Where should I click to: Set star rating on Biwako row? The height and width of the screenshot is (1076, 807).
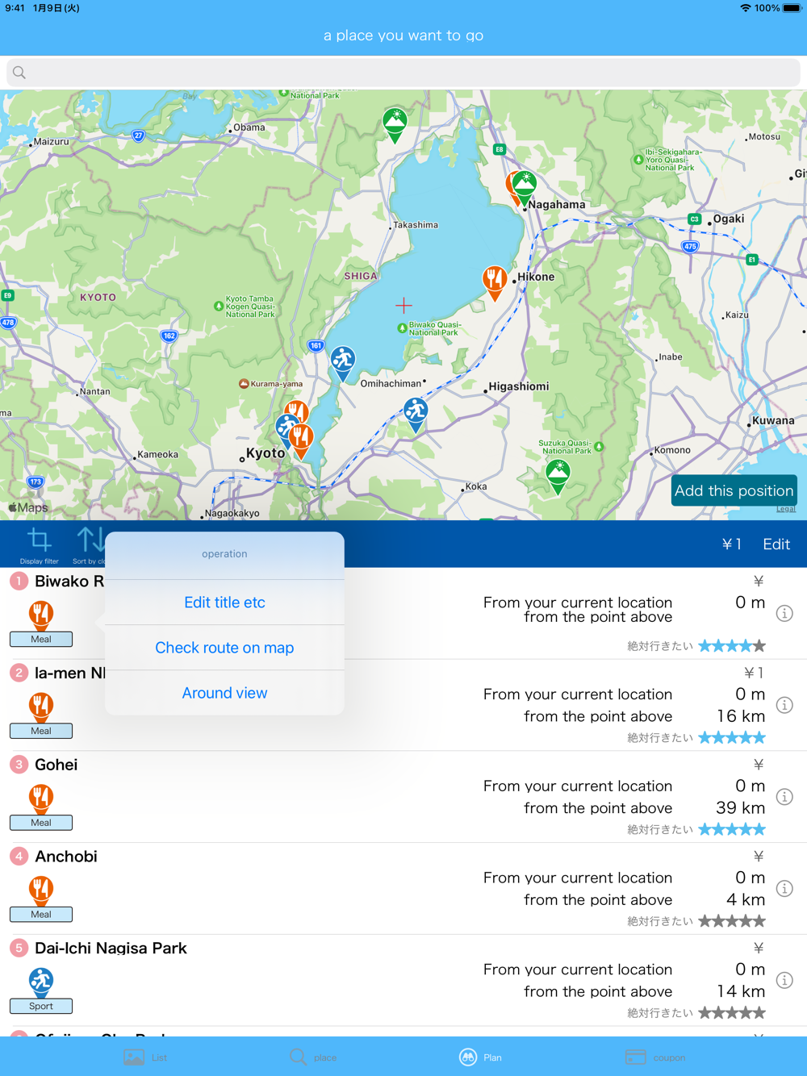[732, 646]
